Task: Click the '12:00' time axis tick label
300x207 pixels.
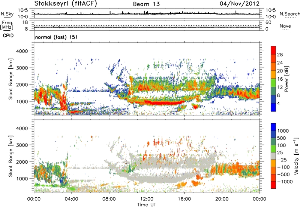Action: 147,199
